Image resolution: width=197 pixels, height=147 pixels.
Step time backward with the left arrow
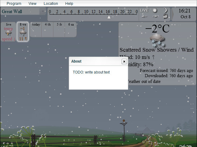[144, 16]
